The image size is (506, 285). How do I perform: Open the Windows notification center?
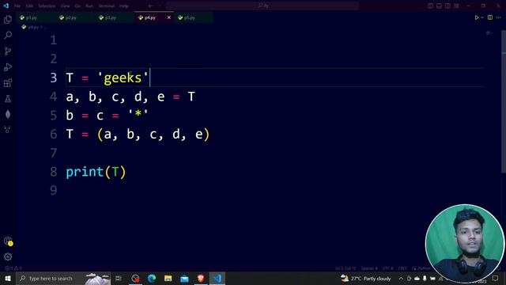click(x=496, y=278)
